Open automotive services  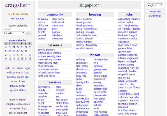pyautogui.click(x=44, y=87)
